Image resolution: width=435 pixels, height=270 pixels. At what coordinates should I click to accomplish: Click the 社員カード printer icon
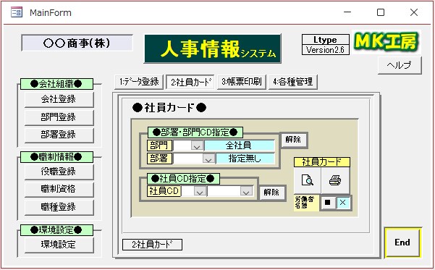pyautogui.click(x=335, y=180)
